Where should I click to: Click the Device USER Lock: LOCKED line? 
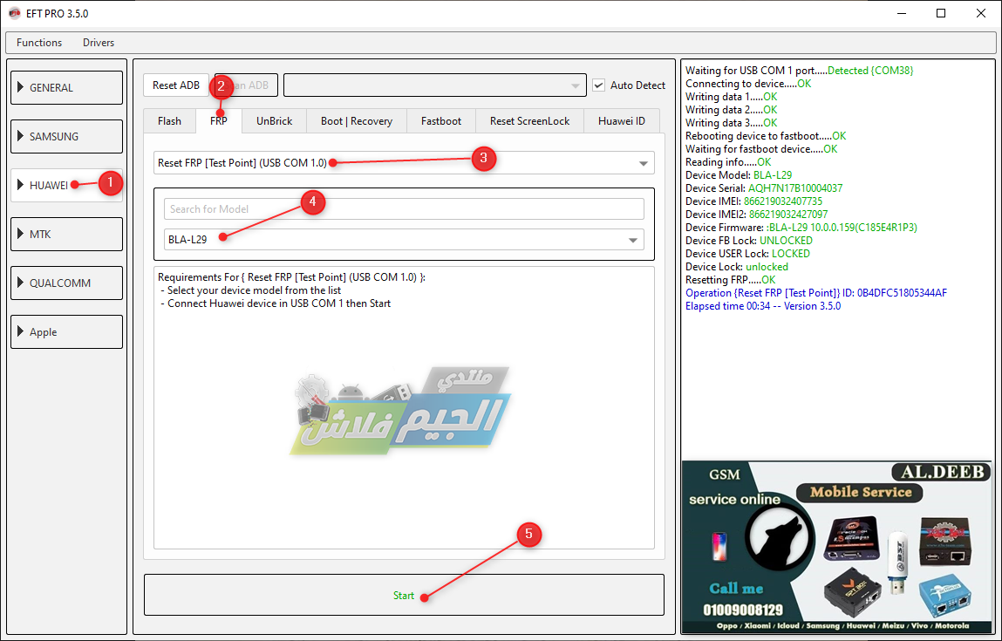click(747, 254)
